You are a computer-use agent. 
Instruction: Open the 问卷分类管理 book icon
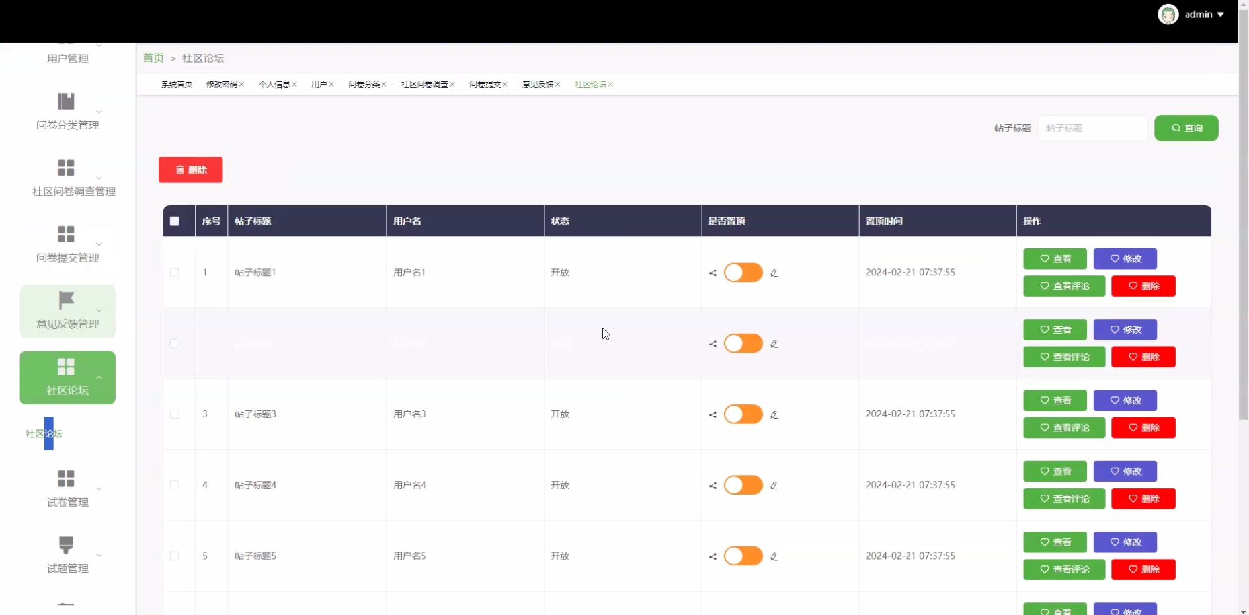pyautogui.click(x=66, y=101)
